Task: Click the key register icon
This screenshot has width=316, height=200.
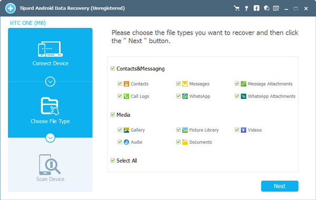Action: click(x=246, y=8)
